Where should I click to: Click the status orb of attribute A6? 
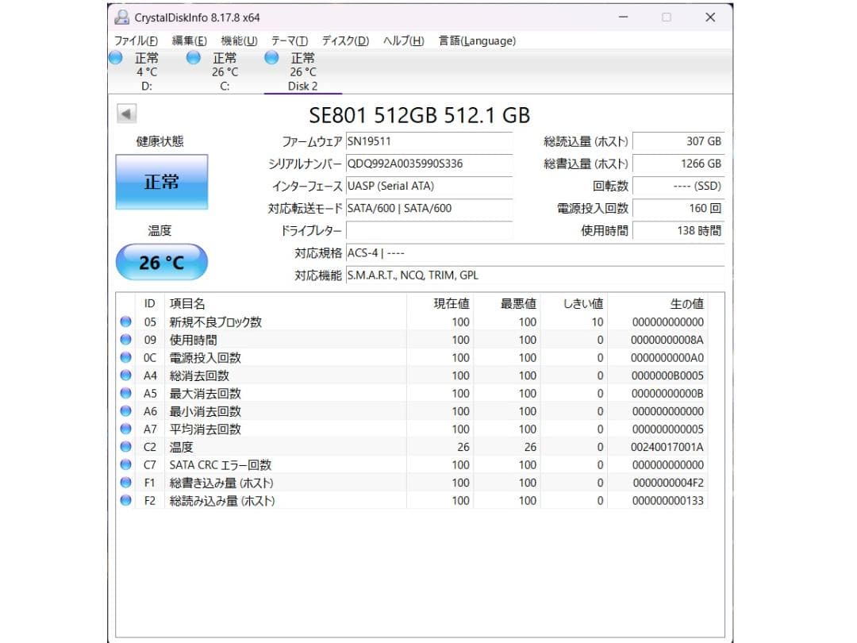(125, 411)
